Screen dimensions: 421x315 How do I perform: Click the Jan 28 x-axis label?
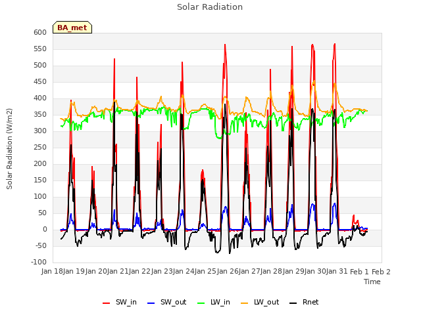tap(271, 272)
